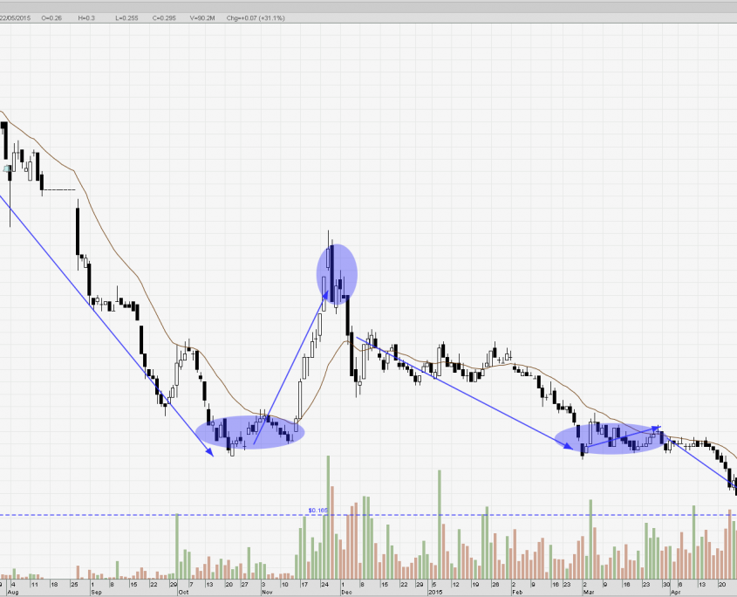Viewport: 737px width, 597px height.
Task: Click the C=0.295 close value
Action: tap(164, 17)
